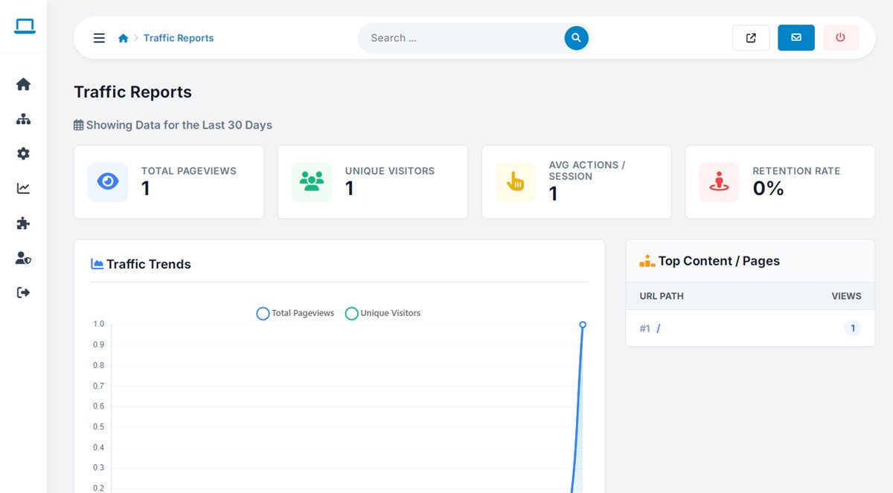This screenshot has width=893, height=493.
Task: Click the URL PATH column header
Action: coord(662,296)
